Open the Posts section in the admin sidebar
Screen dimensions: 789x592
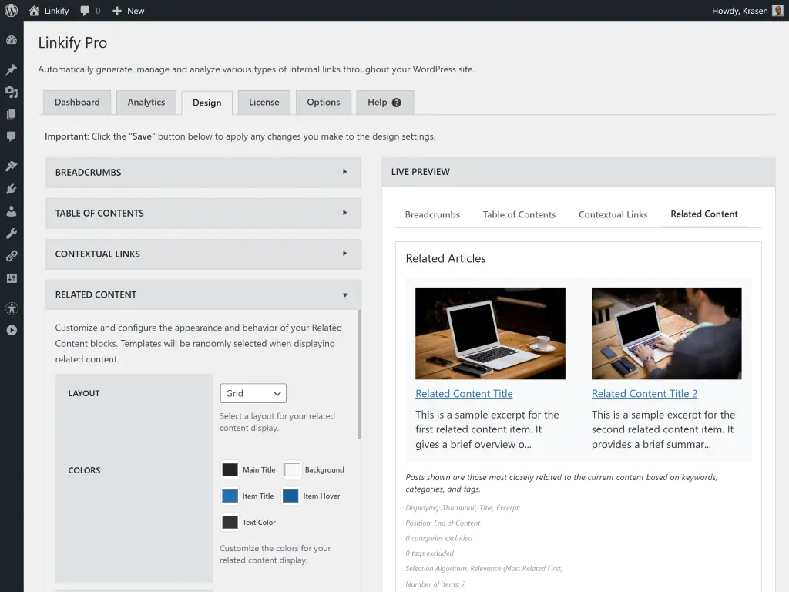pos(13,69)
